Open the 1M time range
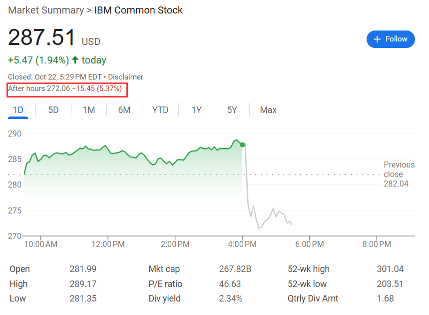Image resolution: width=429 pixels, height=315 pixels. 88,109
